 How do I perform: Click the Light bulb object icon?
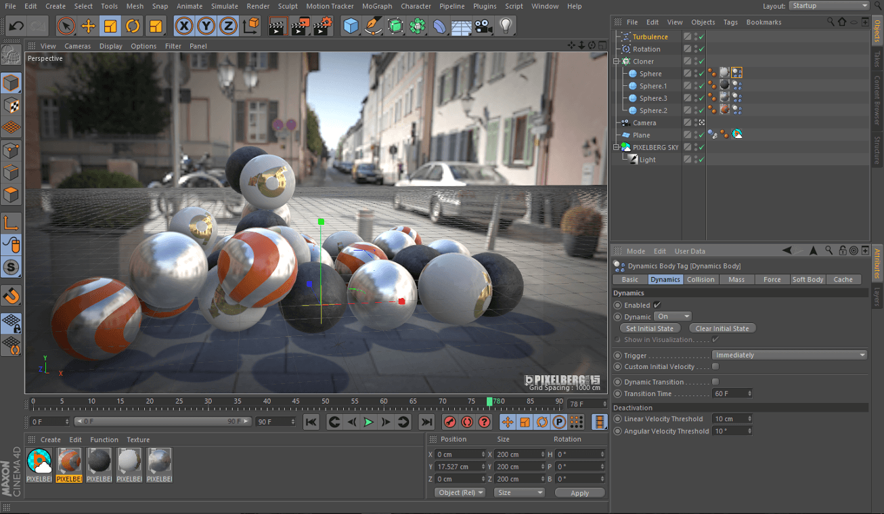(505, 26)
